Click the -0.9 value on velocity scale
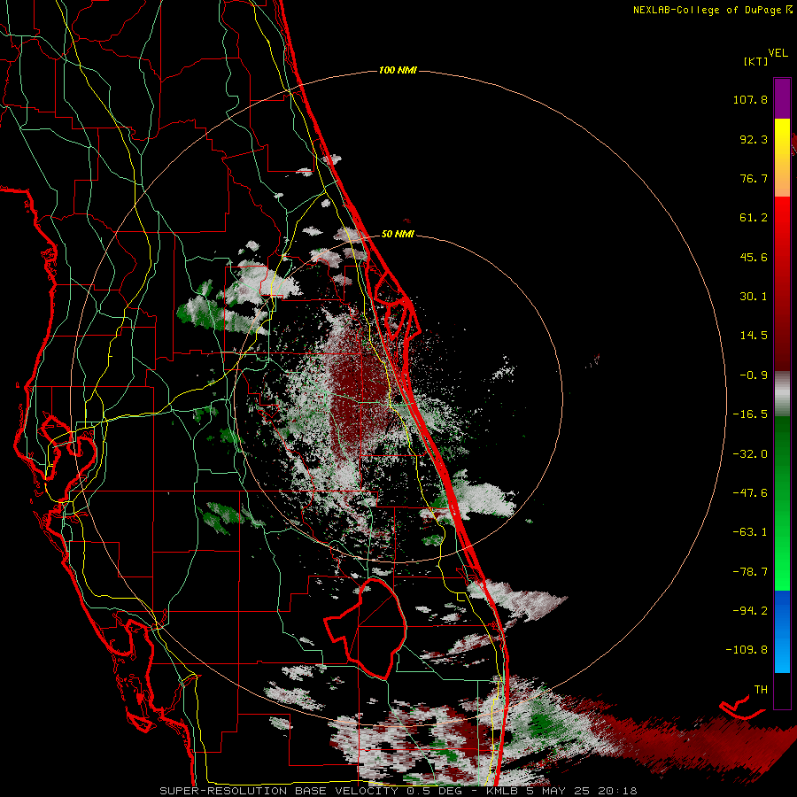Screen dimensions: 797x797 [754, 375]
